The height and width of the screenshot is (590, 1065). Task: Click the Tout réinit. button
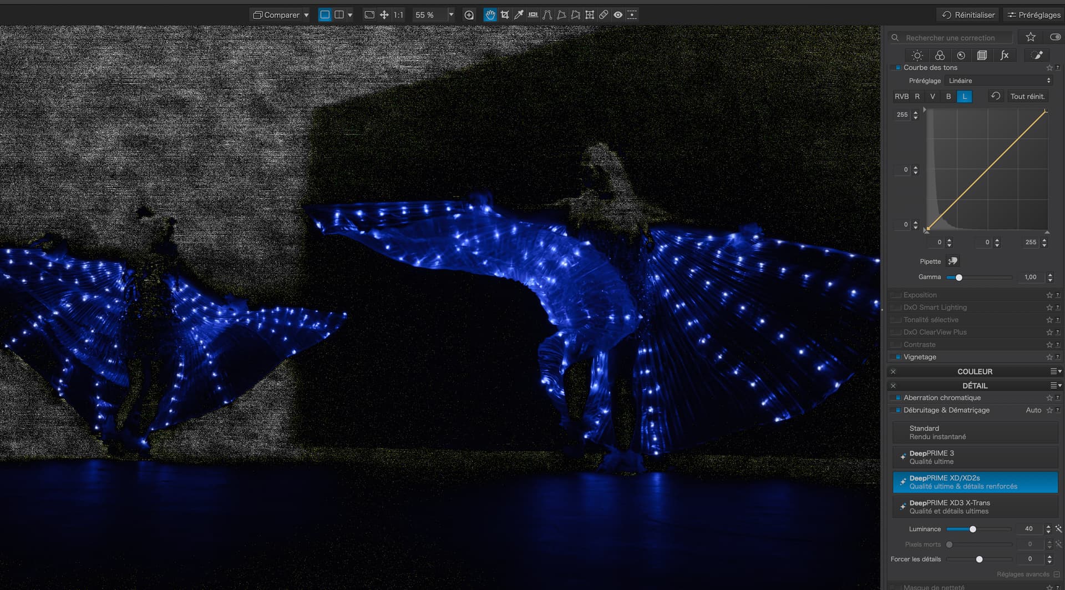(1027, 97)
